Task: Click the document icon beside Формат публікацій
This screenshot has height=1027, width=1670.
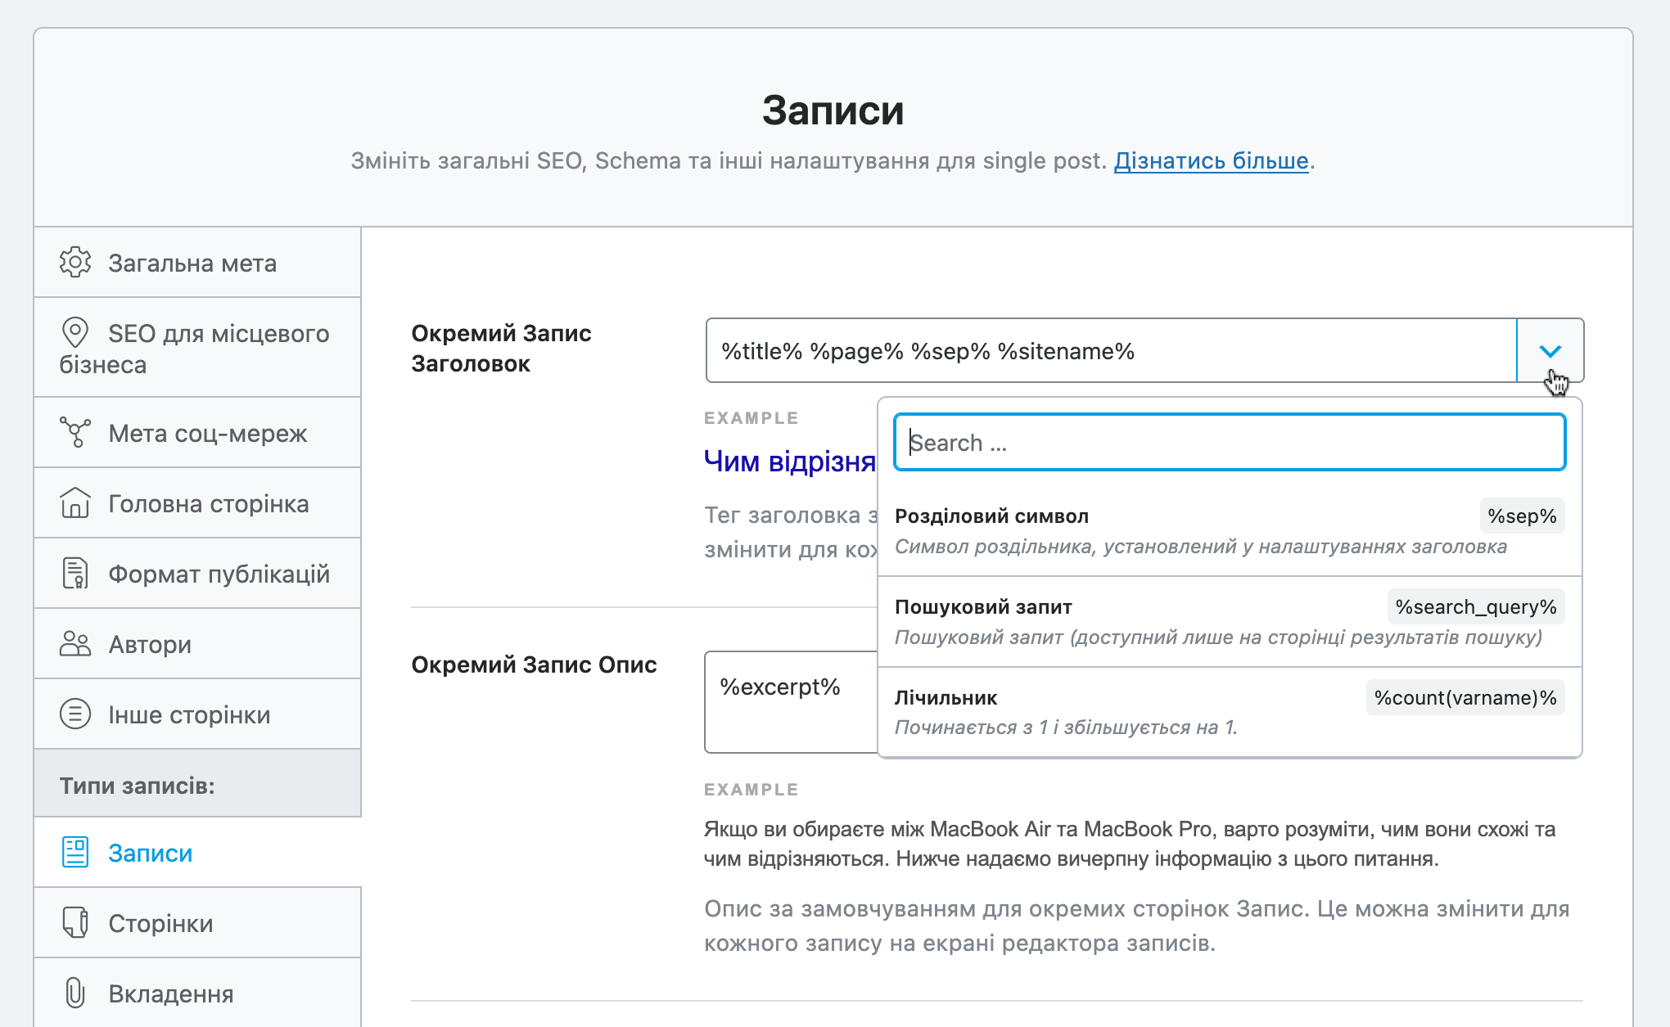Action: pyautogui.click(x=74, y=573)
